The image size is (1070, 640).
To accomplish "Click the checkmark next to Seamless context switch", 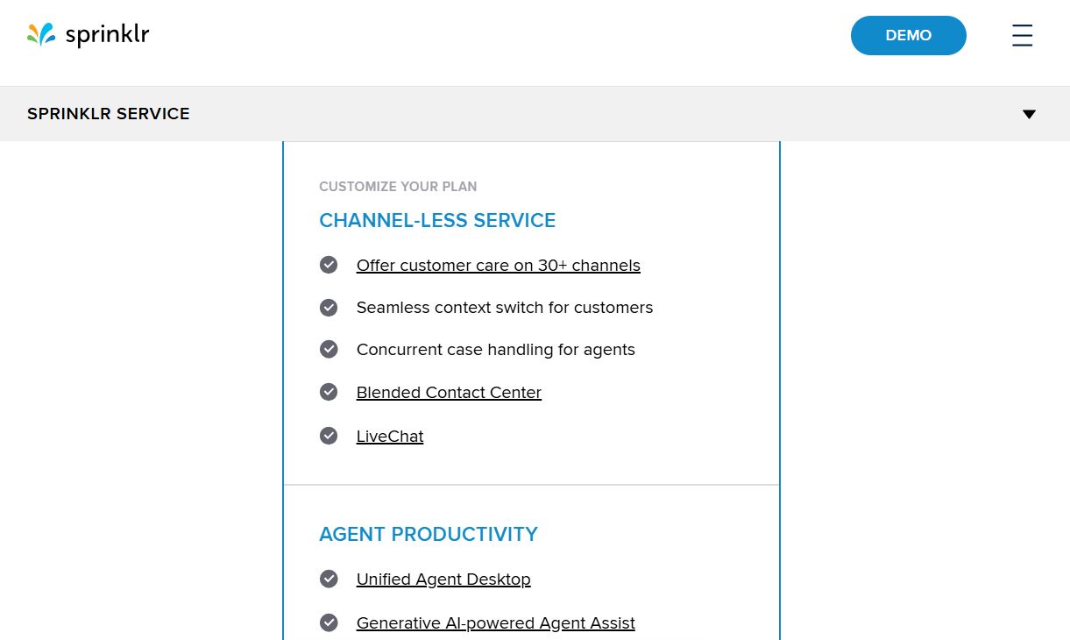I will (329, 307).
